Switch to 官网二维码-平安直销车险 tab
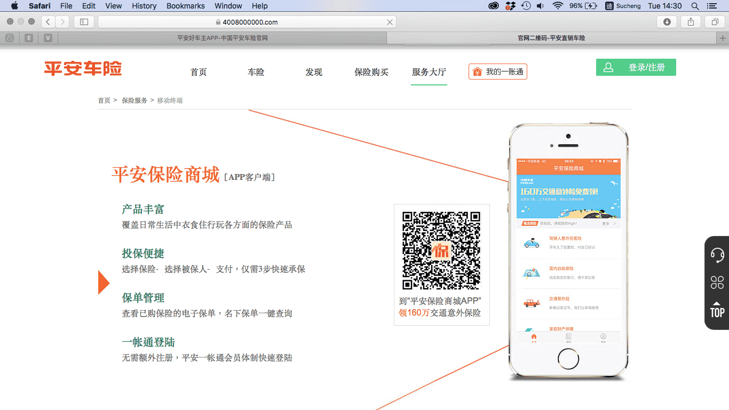729x410 pixels. pos(551,38)
